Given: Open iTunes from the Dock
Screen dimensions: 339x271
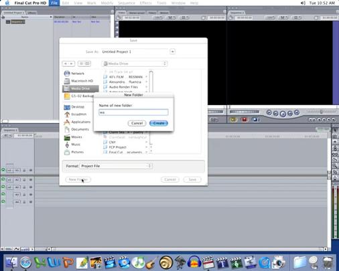Looking at the screenshot, I should pos(138,262).
